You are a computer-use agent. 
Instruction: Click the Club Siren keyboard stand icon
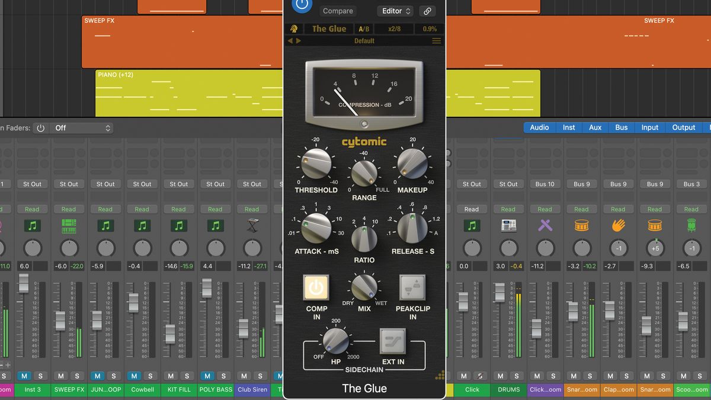coord(252,226)
